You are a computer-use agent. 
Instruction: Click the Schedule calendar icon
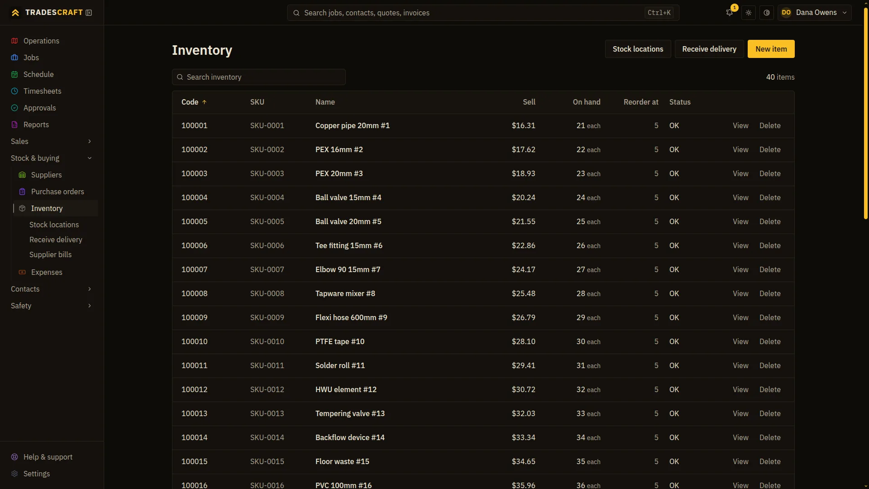[14, 74]
